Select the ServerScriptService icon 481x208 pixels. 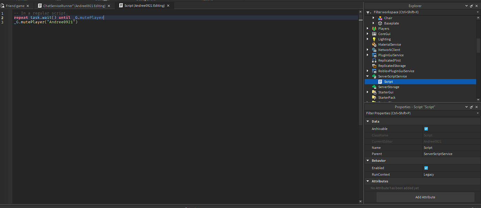(x=374, y=76)
